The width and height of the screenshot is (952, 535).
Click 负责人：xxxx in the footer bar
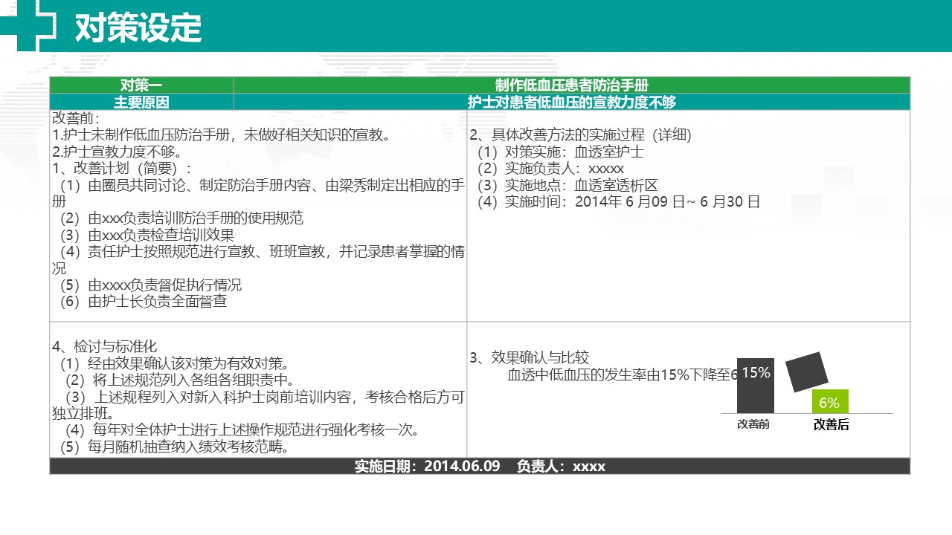pos(562,467)
